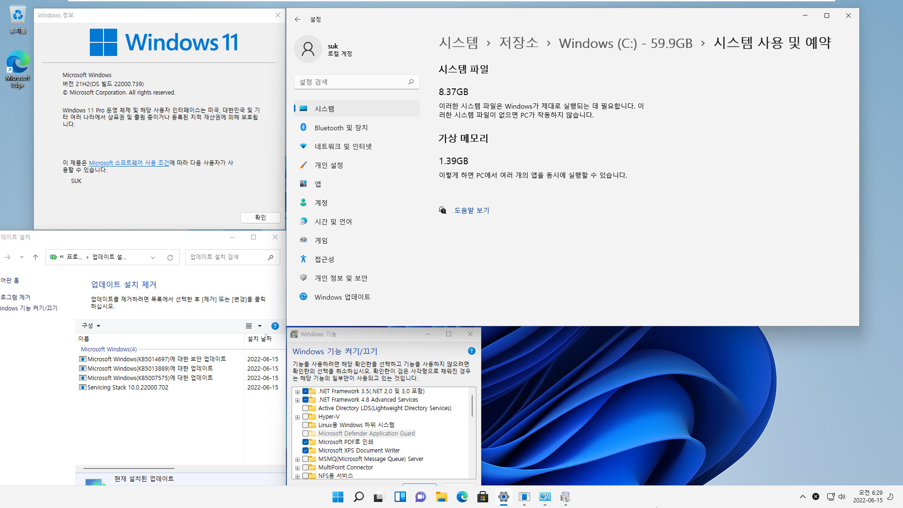This screenshot has height=508, width=903.
Task: Click get help icon beside 도움말 보기
Action: [443, 210]
